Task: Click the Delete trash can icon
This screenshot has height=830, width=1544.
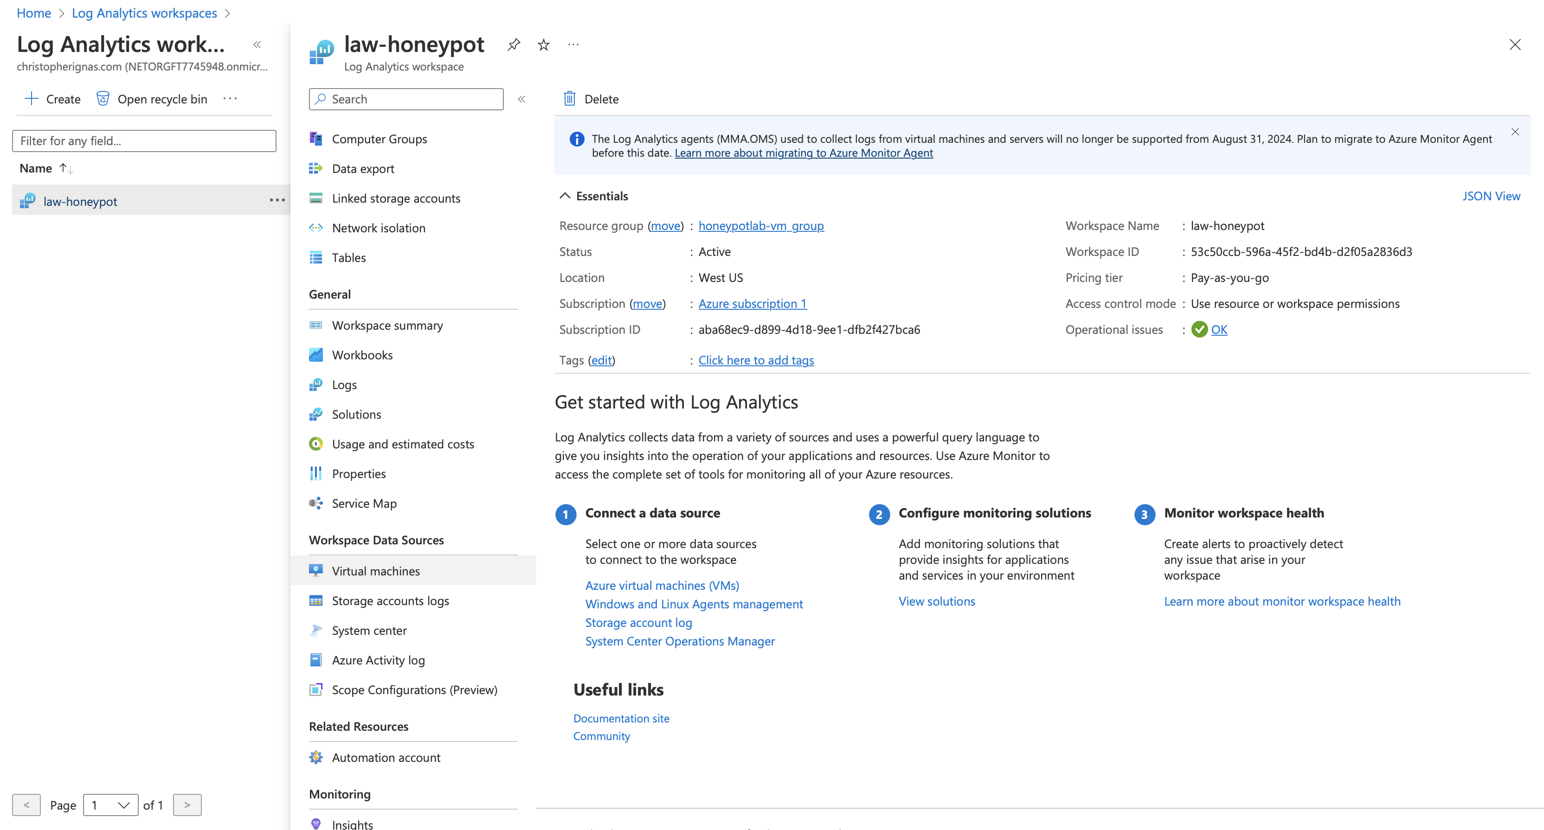Action: pyautogui.click(x=569, y=99)
